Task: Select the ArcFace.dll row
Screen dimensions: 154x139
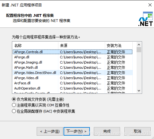Action: tap(72, 83)
